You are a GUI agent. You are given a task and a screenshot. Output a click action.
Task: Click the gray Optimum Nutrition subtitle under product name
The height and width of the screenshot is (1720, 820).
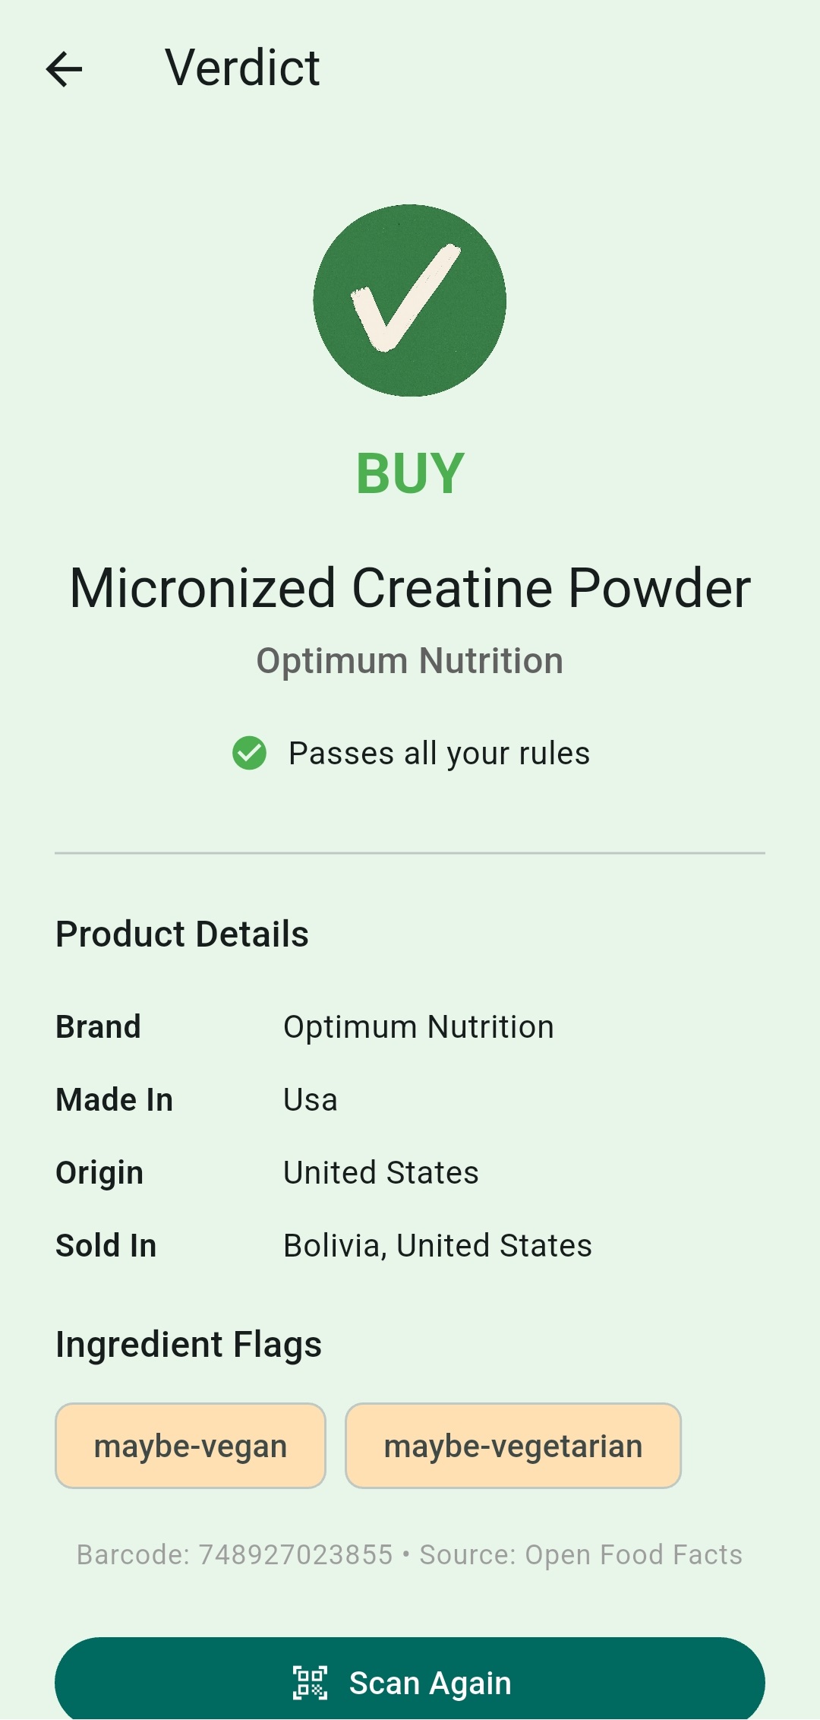tap(410, 661)
